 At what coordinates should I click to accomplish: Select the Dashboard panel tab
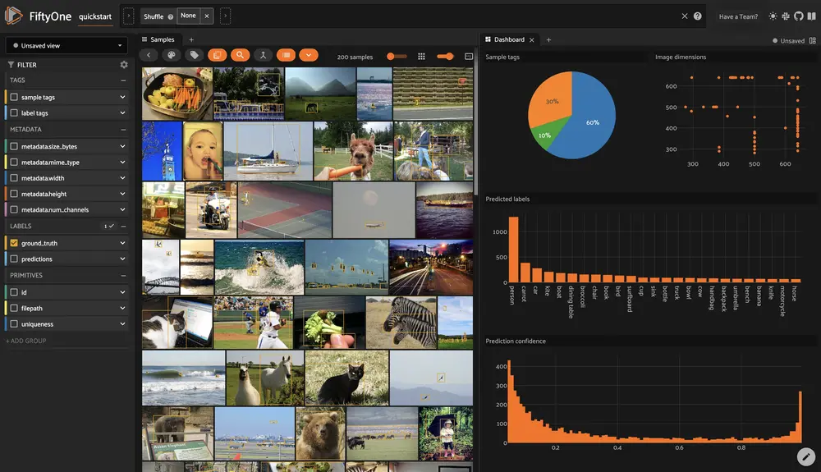pyautogui.click(x=508, y=39)
